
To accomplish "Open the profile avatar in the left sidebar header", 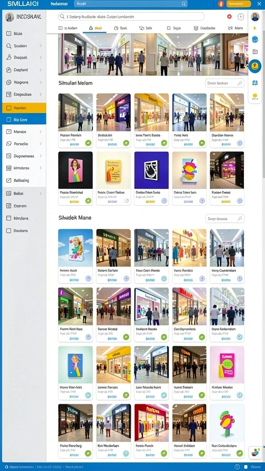I will pos(10,17).
